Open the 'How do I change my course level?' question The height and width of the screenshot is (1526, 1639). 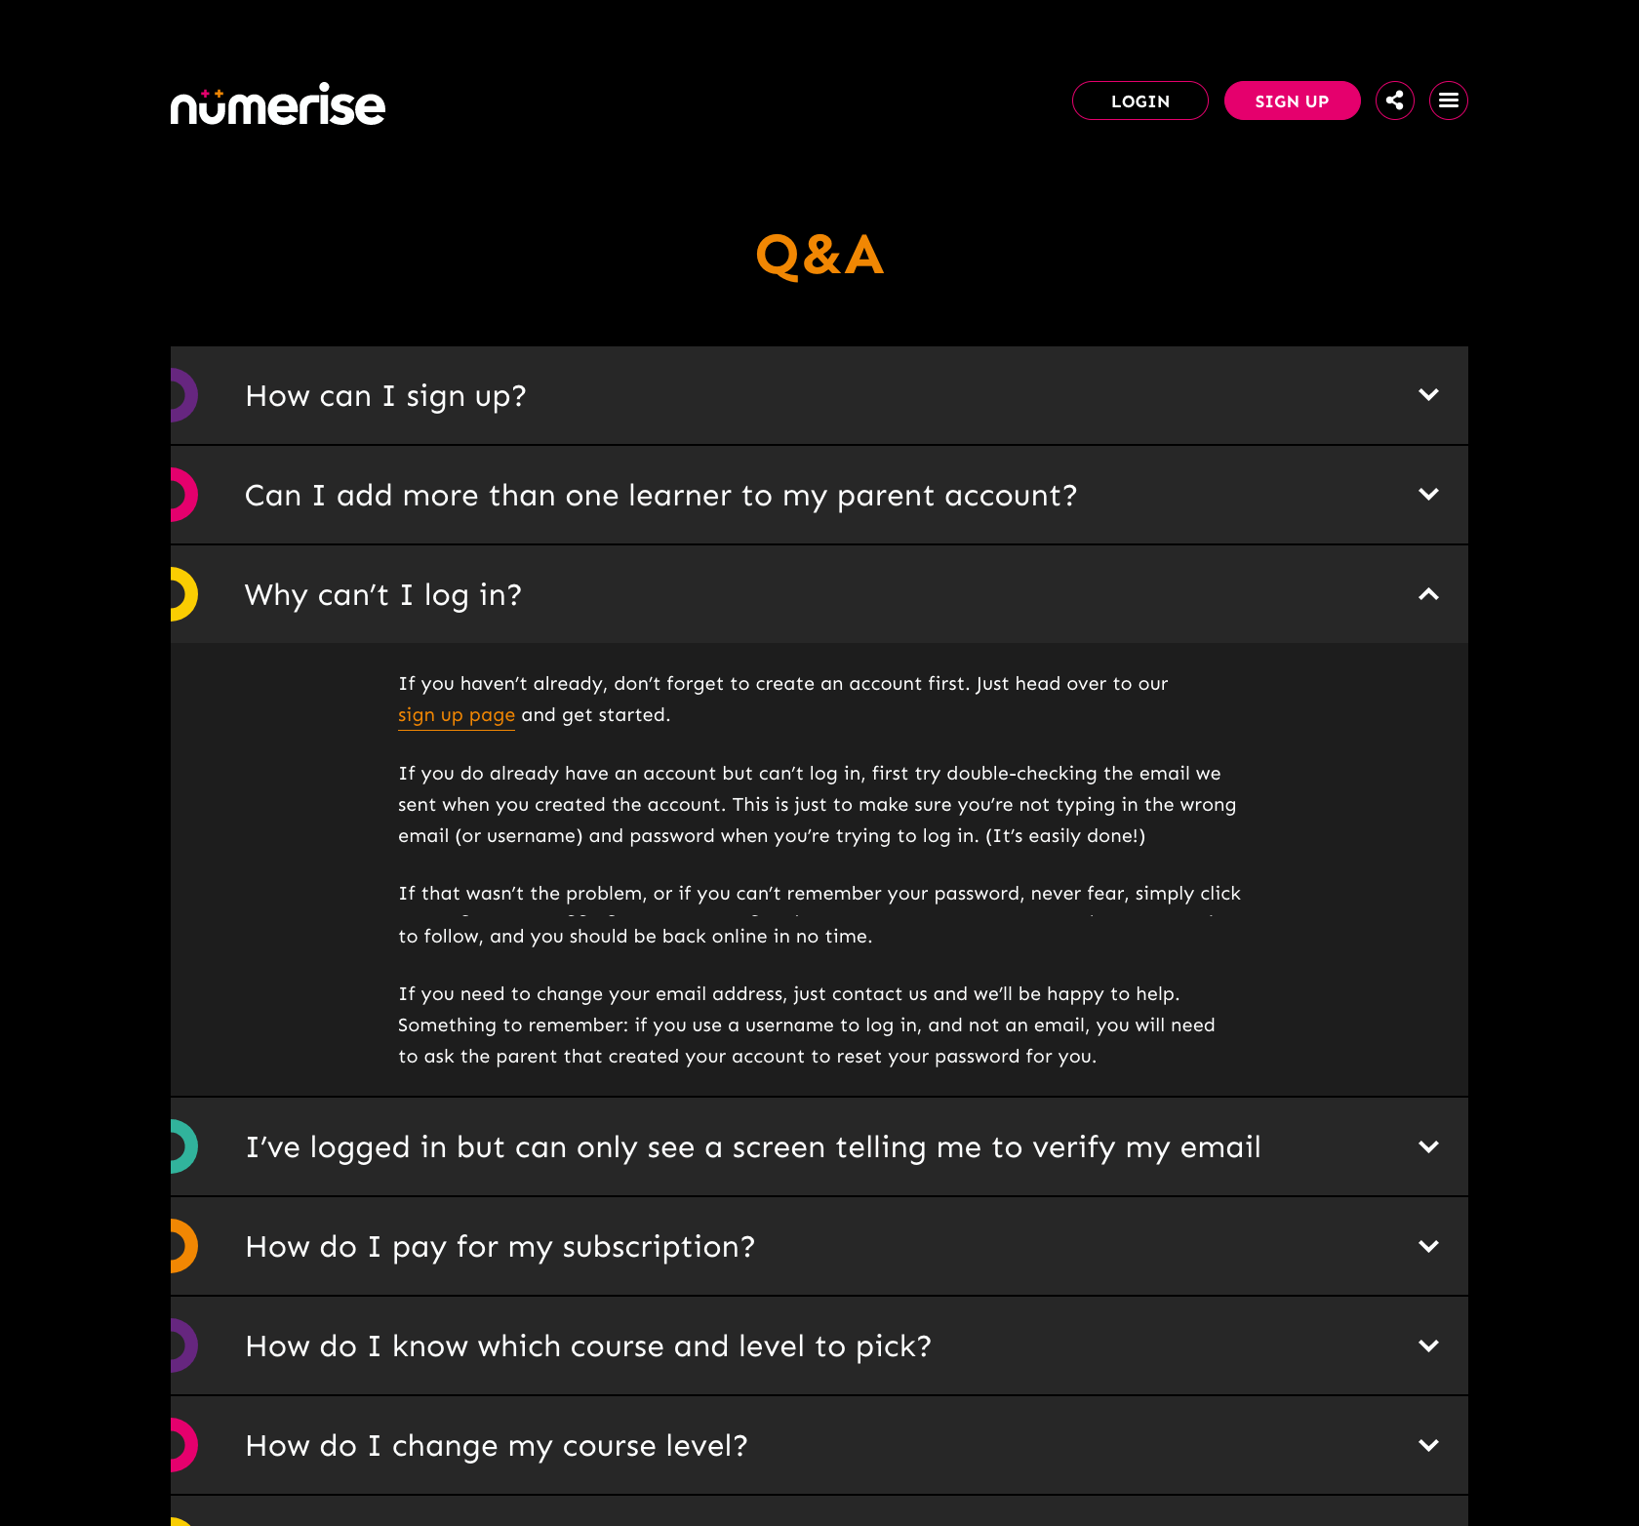(497, 1445)
